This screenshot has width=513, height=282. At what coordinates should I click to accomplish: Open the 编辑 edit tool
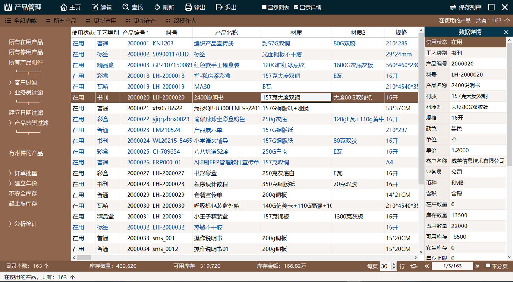pos(95,7)
